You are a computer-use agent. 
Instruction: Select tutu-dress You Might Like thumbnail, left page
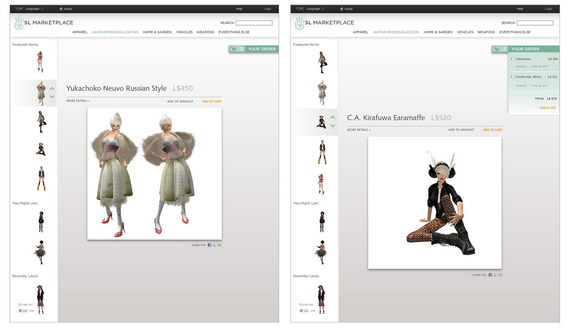(40, 252)
